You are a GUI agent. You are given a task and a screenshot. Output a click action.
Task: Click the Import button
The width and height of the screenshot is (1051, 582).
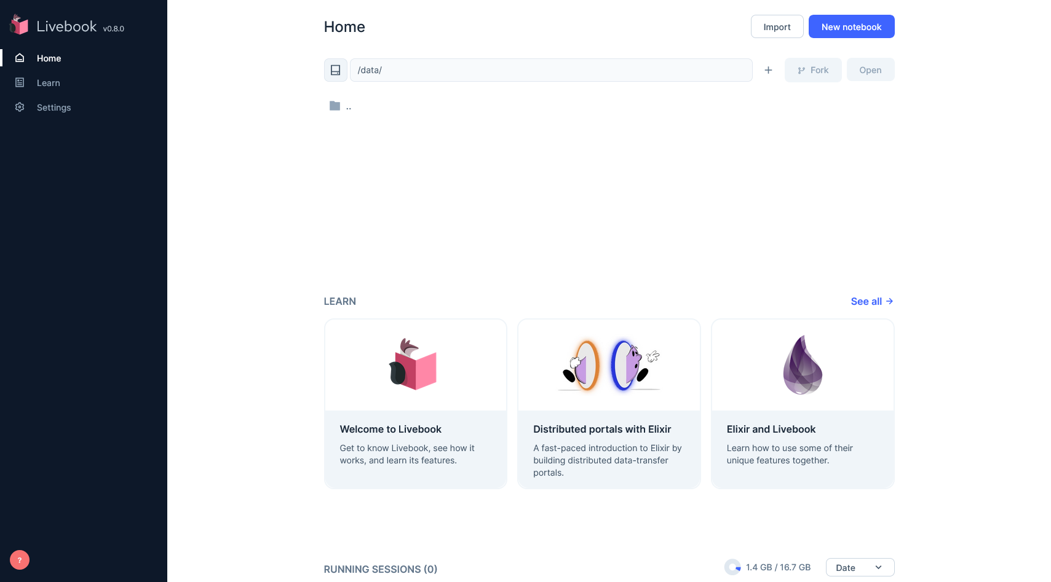[777, 27]
